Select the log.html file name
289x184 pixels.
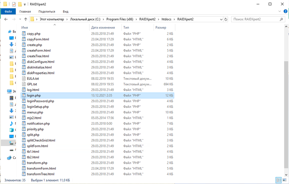point(33,90)
